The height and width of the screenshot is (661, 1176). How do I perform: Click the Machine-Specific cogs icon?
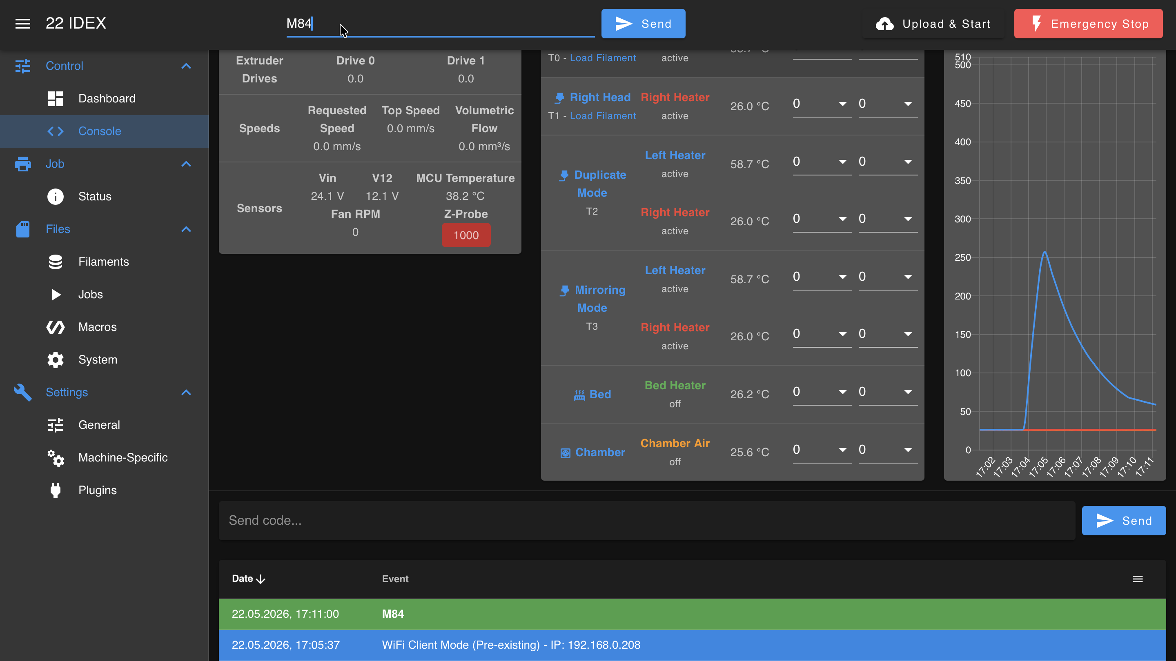pyautogui.click(x=55, y=457)
